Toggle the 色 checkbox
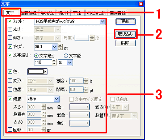Image resolution: width=163 pixels, height=140 pixels. pos(10,71)
